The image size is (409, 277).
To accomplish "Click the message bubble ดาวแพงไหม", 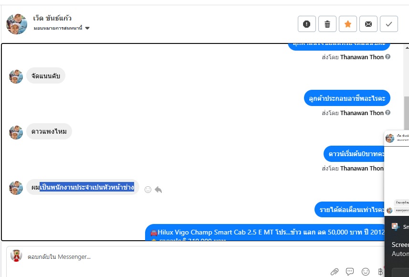I will click(x=49, y=131).
